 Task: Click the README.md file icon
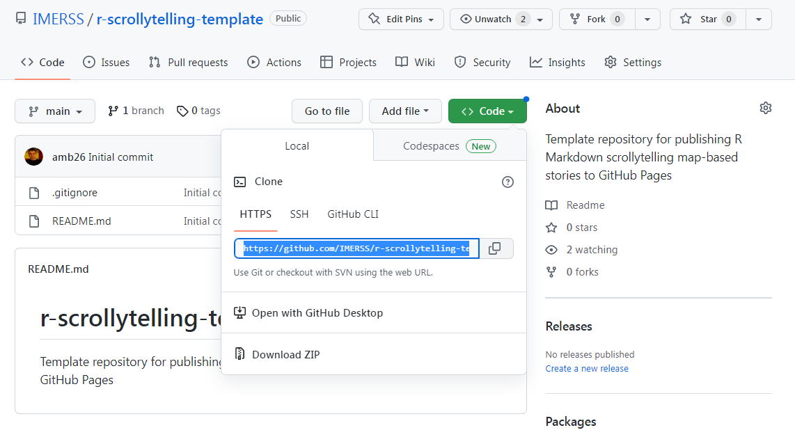[34, 221]
